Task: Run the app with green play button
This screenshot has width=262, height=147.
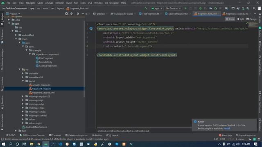Action: click(x=185, y=8)
